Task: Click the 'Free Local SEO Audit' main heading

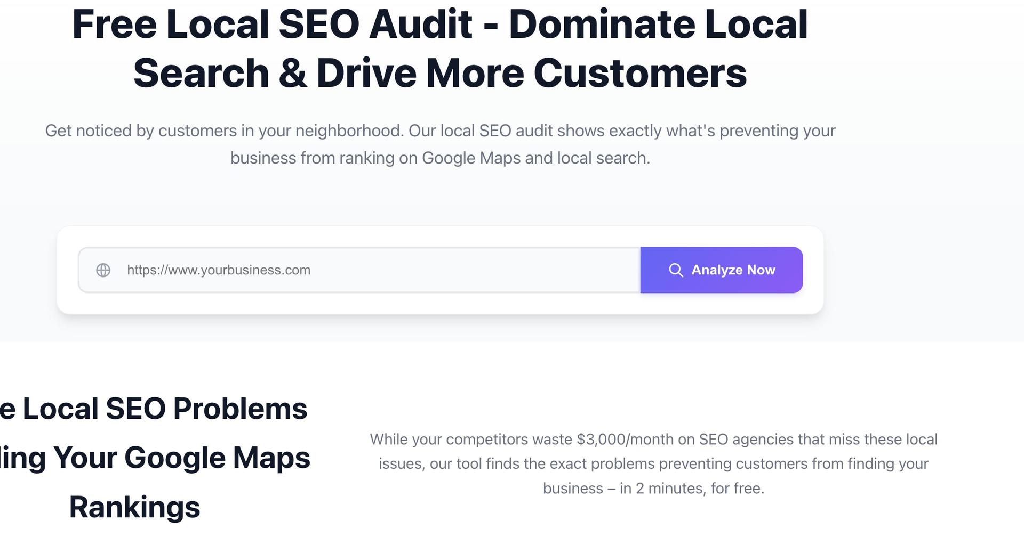Action: click(440, 48)
